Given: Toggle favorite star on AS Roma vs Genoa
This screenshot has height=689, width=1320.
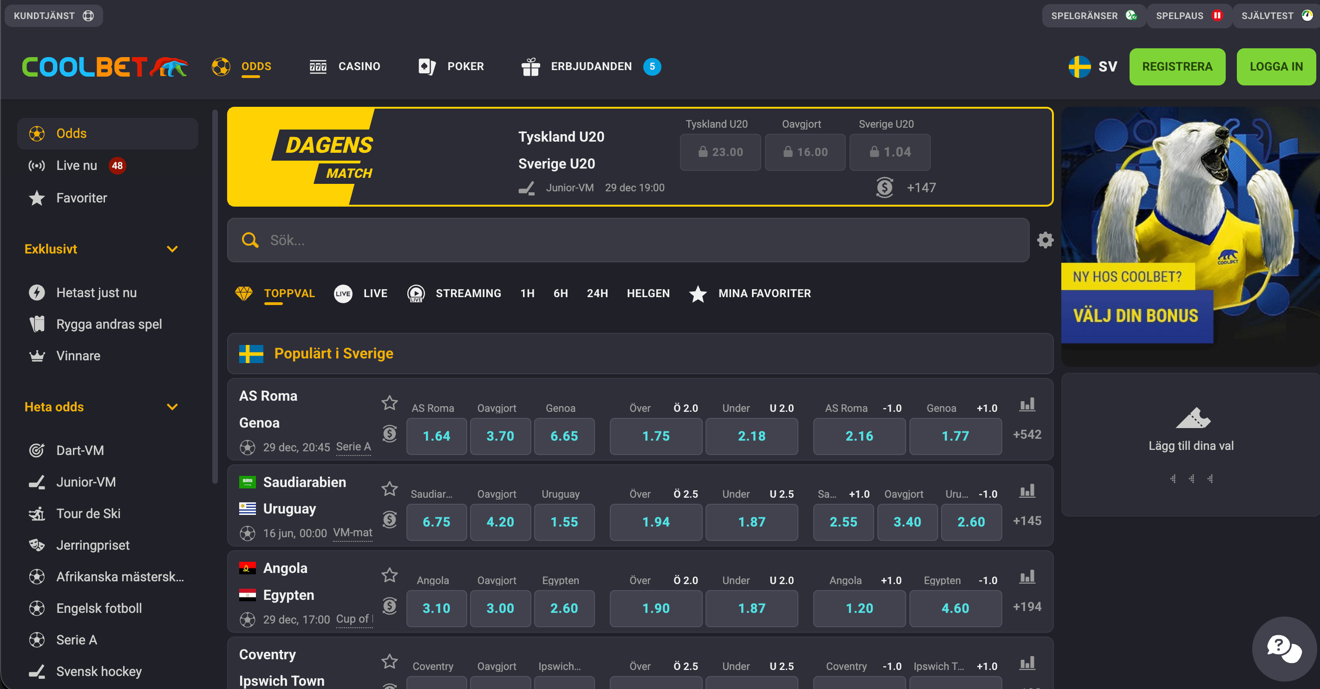Looking at the screenshot, I should pyautogui.click(x=389, y=403).
